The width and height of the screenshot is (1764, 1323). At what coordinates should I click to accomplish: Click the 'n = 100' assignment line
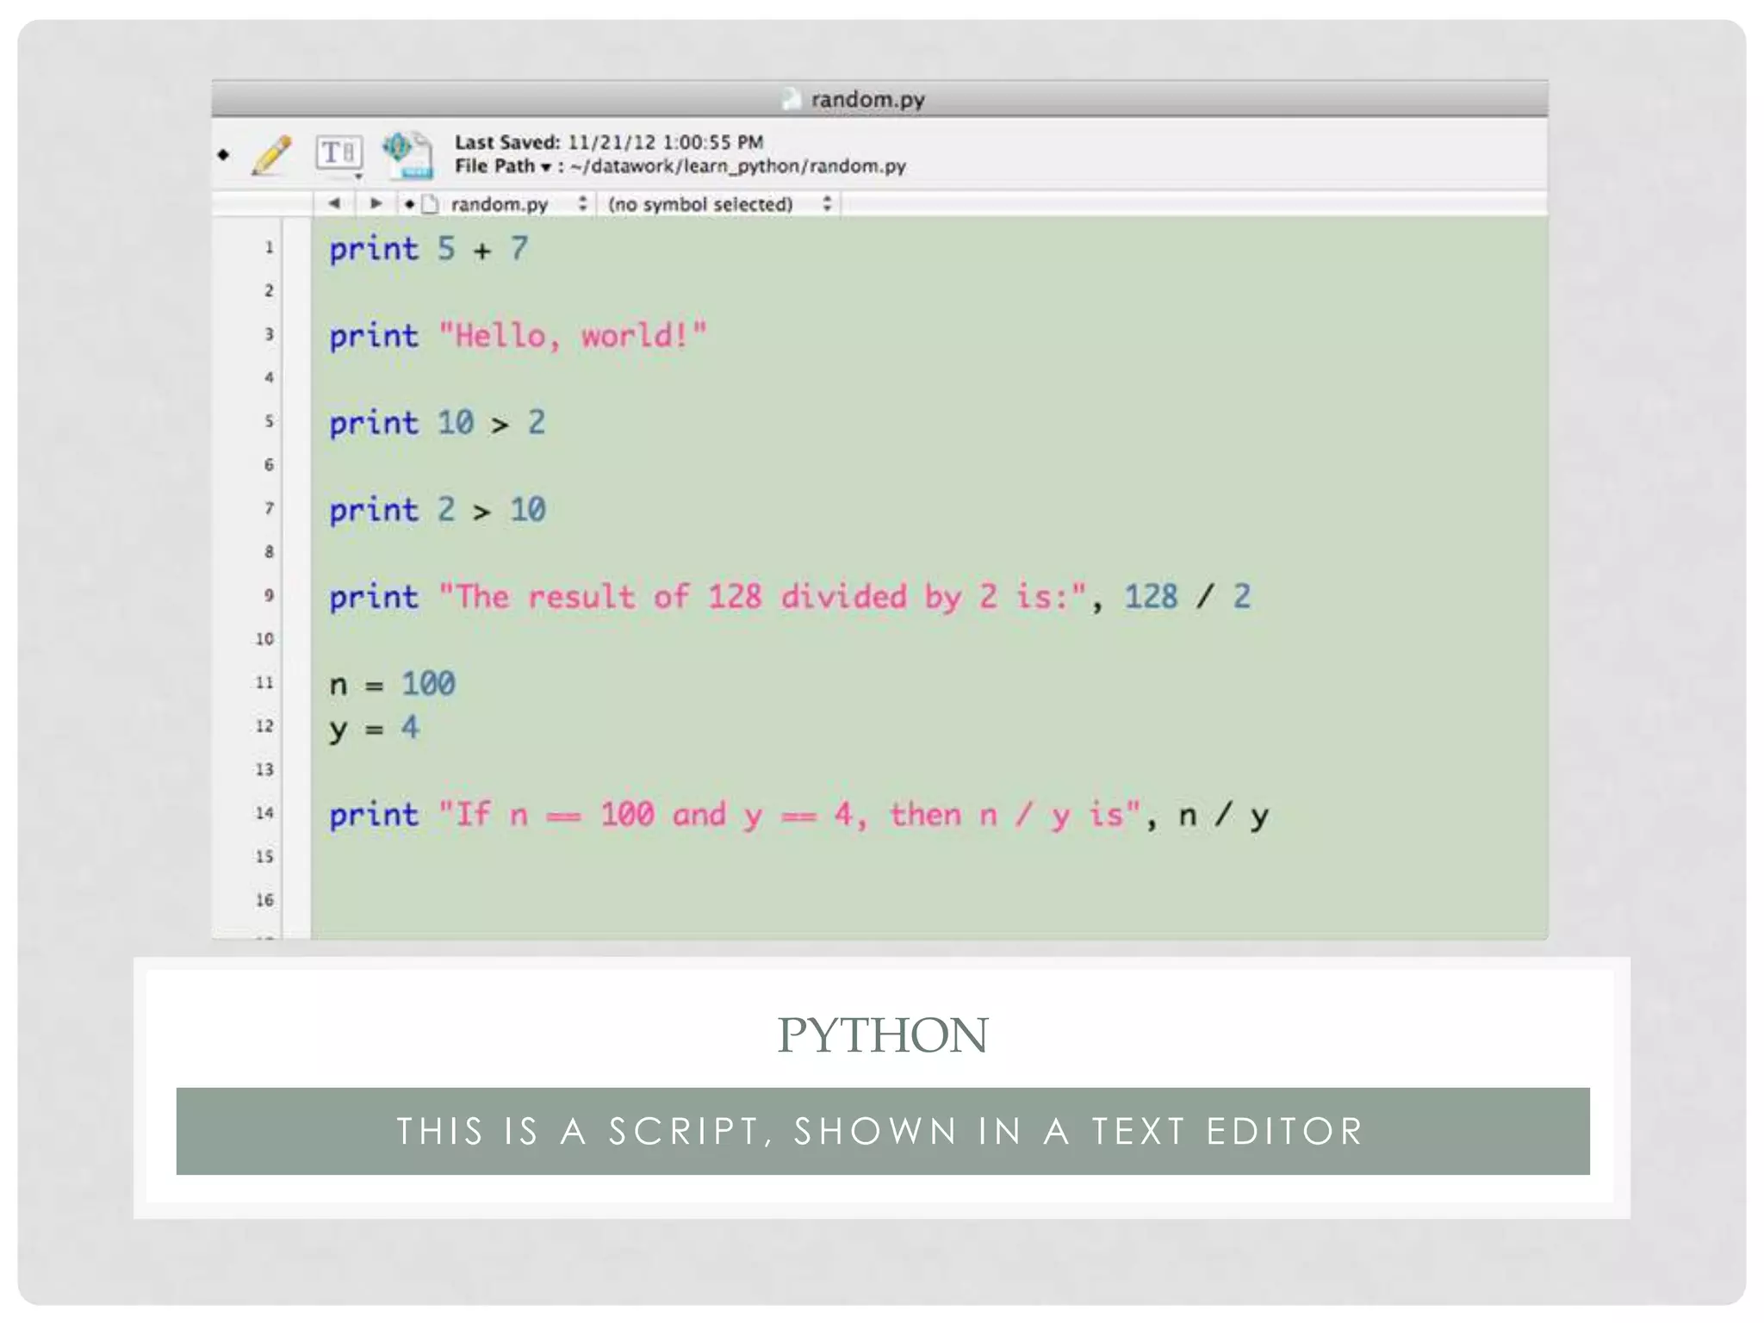point(392,684)
